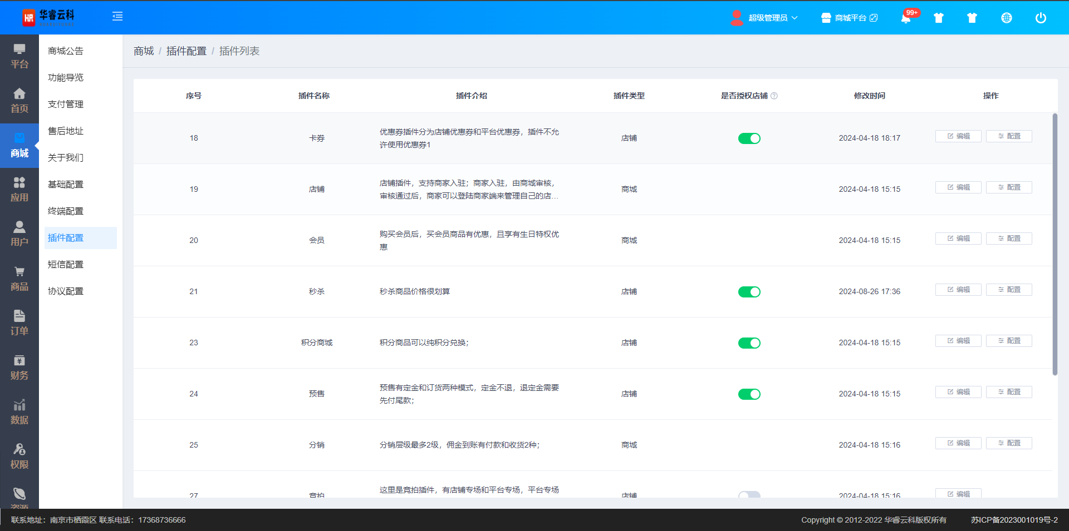Click 配置 button for 分销 plugin
This screenshot has height=531, width=1069.
point(1009,443)
